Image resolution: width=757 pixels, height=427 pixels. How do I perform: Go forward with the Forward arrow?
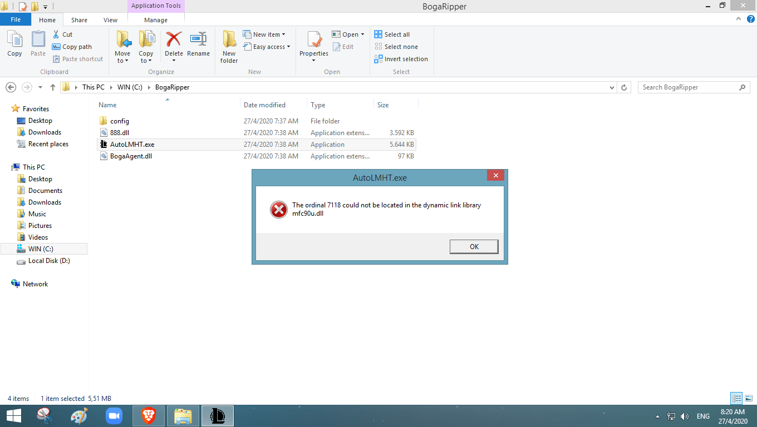(26, 87)
